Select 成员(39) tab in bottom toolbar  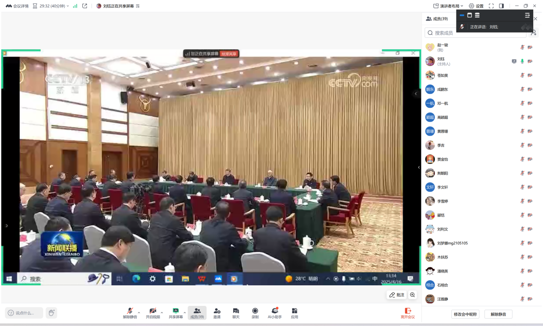tap(197, 312)
